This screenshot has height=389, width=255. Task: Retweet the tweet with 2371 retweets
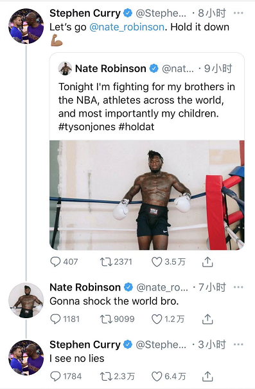coord(106,262)
